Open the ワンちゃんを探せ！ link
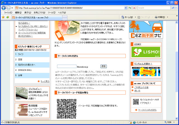This screenshot has height=125, width=179. pos(143,64)
